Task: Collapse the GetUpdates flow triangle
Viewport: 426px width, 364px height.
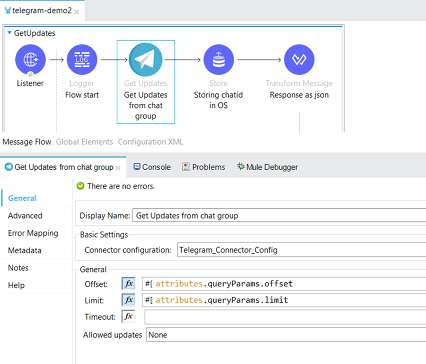Action: click(x=10, y=33)
